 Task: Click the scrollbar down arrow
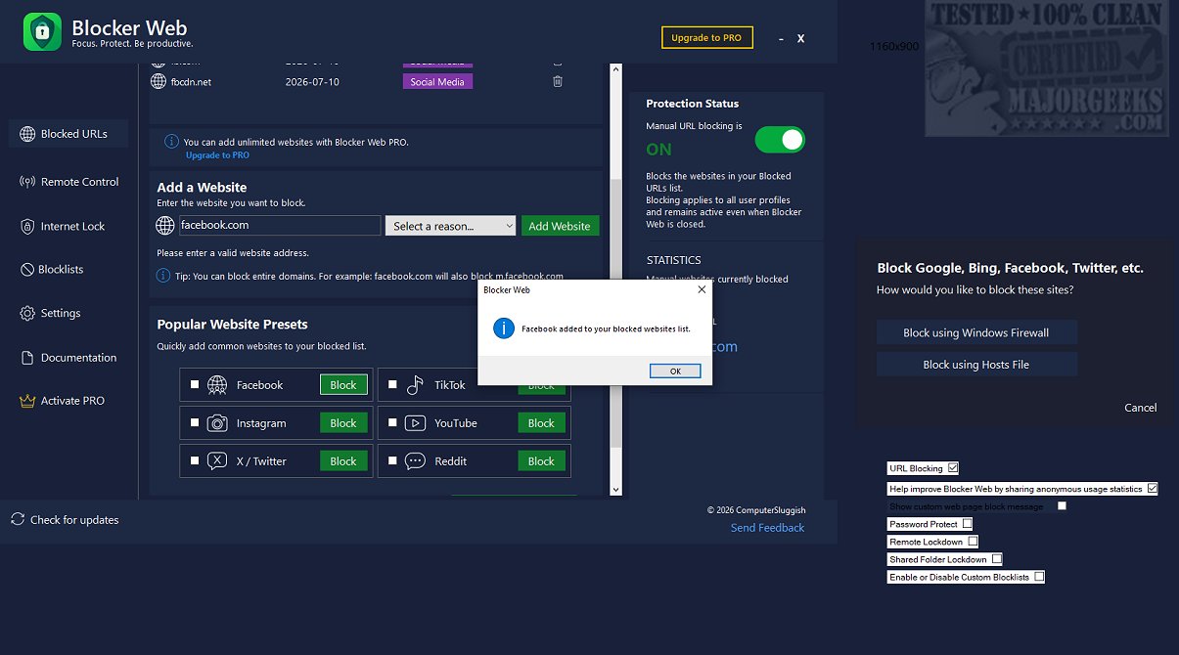615,489
